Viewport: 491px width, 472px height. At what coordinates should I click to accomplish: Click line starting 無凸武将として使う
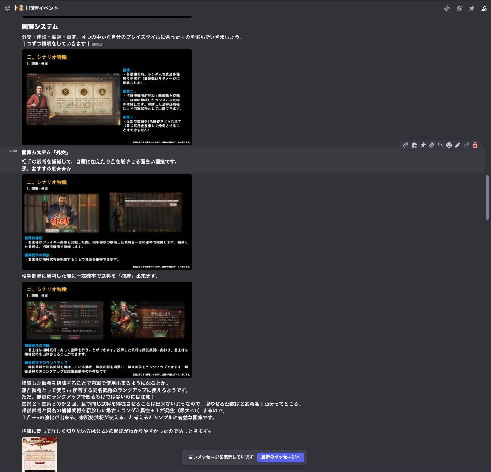pos(106,390)
